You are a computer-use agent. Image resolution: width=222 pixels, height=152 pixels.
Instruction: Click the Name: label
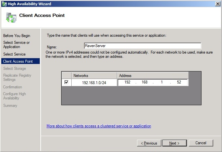(x=52, y=47)
